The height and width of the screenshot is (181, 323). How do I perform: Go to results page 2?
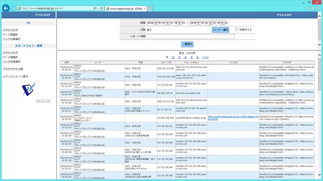[x=173, y=57]
